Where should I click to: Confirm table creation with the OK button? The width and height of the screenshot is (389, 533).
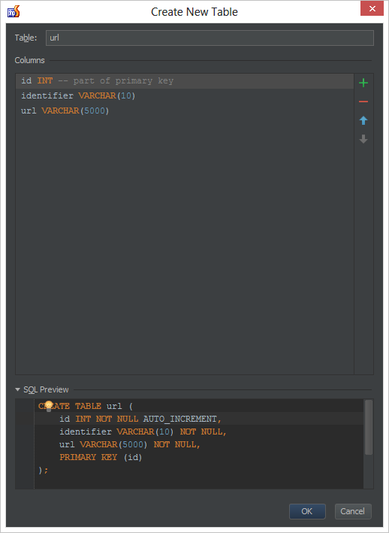307,511
